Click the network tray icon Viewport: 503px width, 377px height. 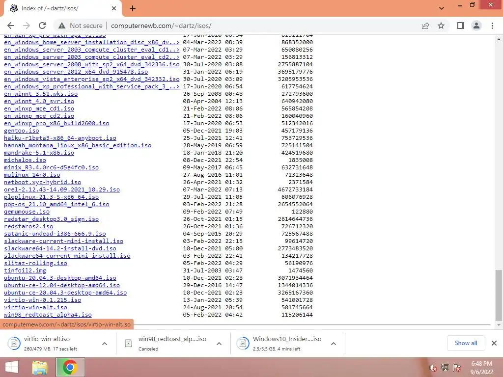point(445,368)
